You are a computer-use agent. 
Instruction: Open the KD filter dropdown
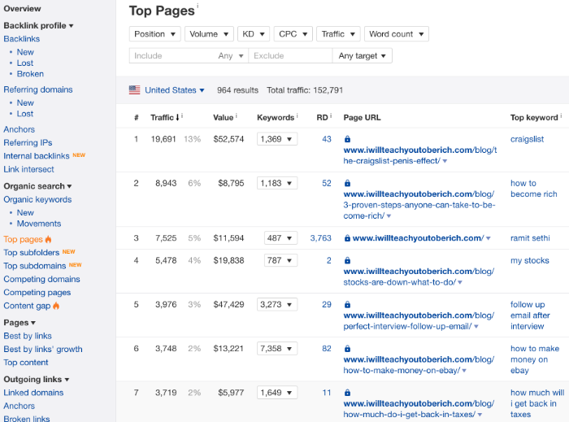coord(254,34)
